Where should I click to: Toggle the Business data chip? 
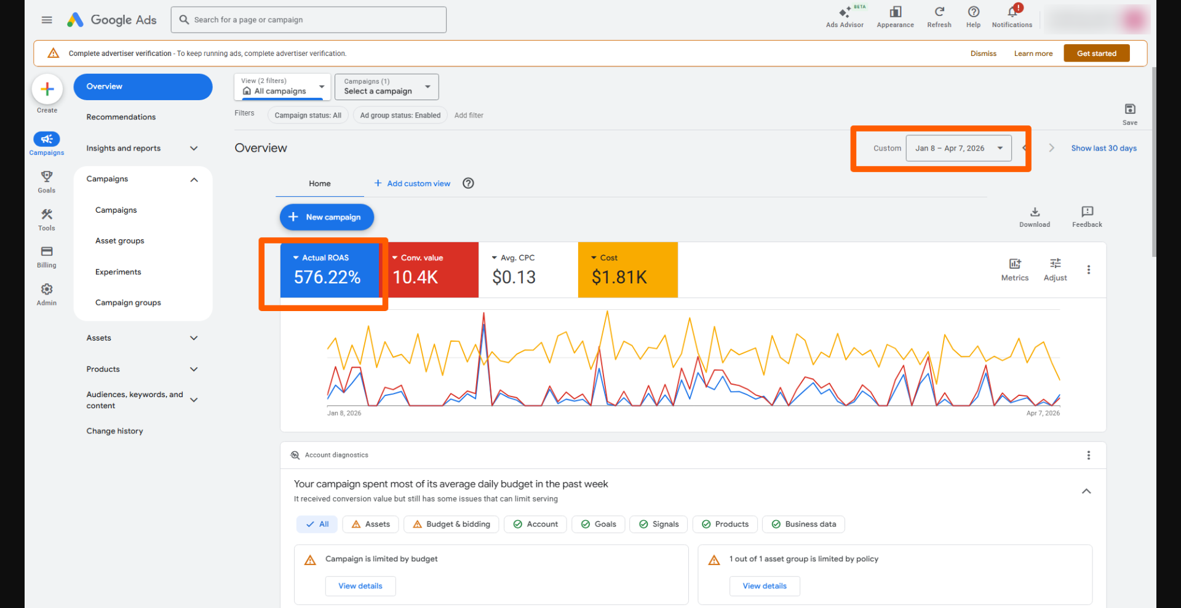[x=804, y=524]
